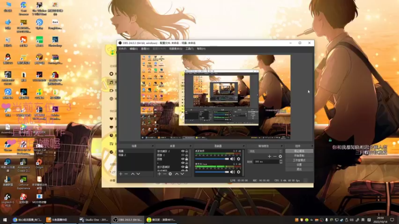Toggle lock on 图像 source
Image resolution: width=399 pixels, height=224 pixels.
(187, 159)
